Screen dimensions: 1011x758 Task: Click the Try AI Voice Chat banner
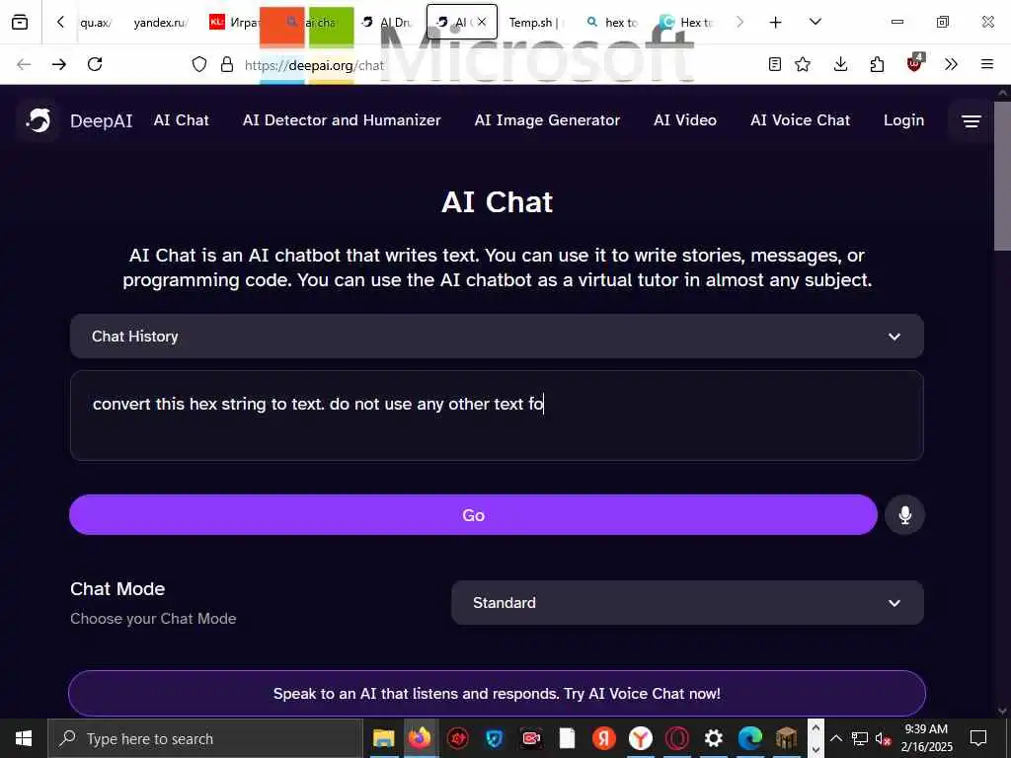tap(497, 694)
